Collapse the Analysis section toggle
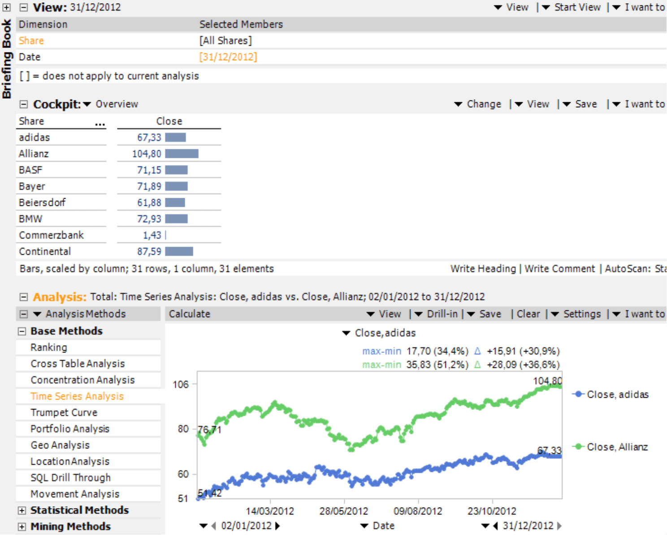Screen dimensions: 667x535 (x=24, y=297)
